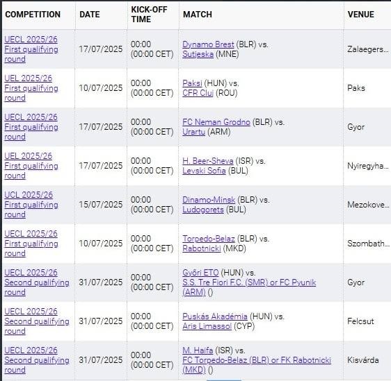Open UEL 2025/26 competition link for Paksi match
The width and height of the screenshot is (391, 381).
click(x=31, y=88)
